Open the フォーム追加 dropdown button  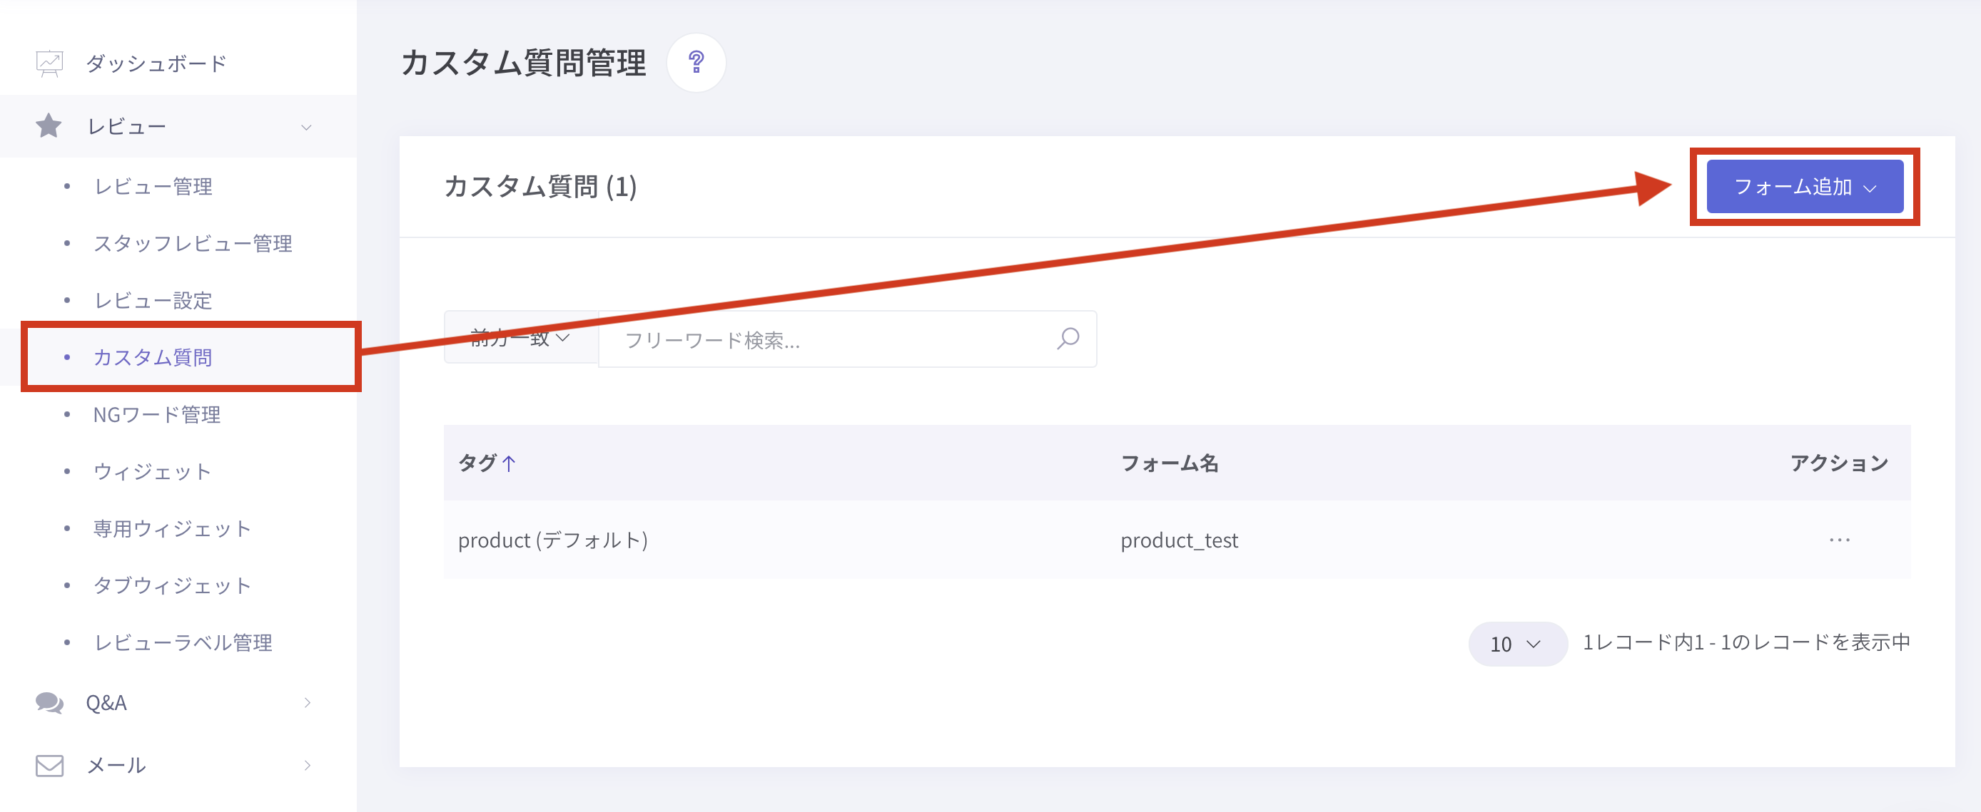pyautogui.click(x=1804, y=187)
